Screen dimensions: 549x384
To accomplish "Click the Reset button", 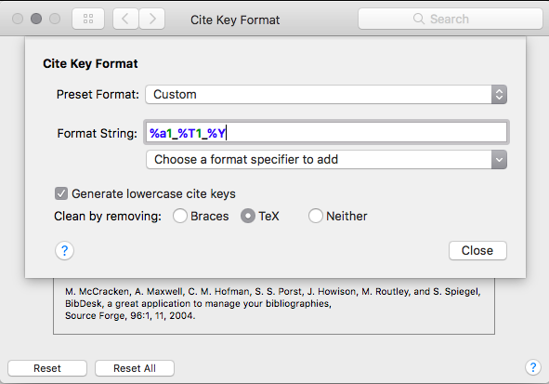I will tap(47, 368).
